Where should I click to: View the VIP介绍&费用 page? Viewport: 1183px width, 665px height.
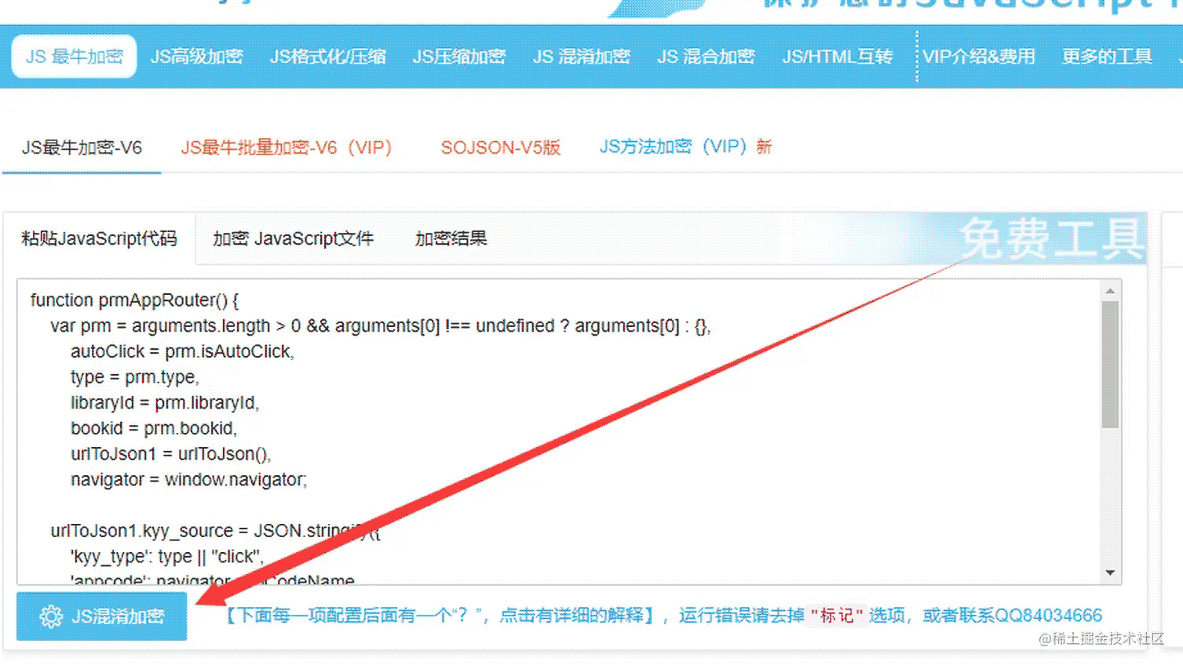[x=980, y=56]
